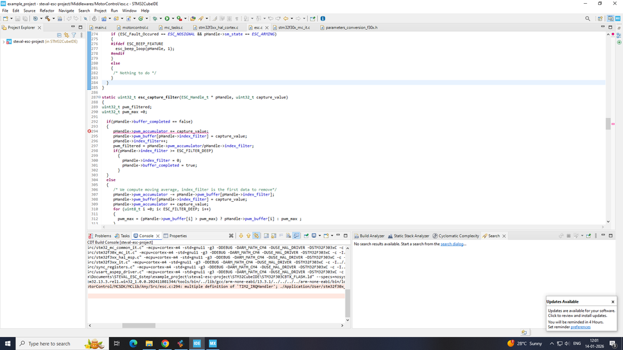Image resolution: width=623 pixels, height=350 pixels.
Task: Click the Back navigation arrow icon
Action: pos(286,18)
